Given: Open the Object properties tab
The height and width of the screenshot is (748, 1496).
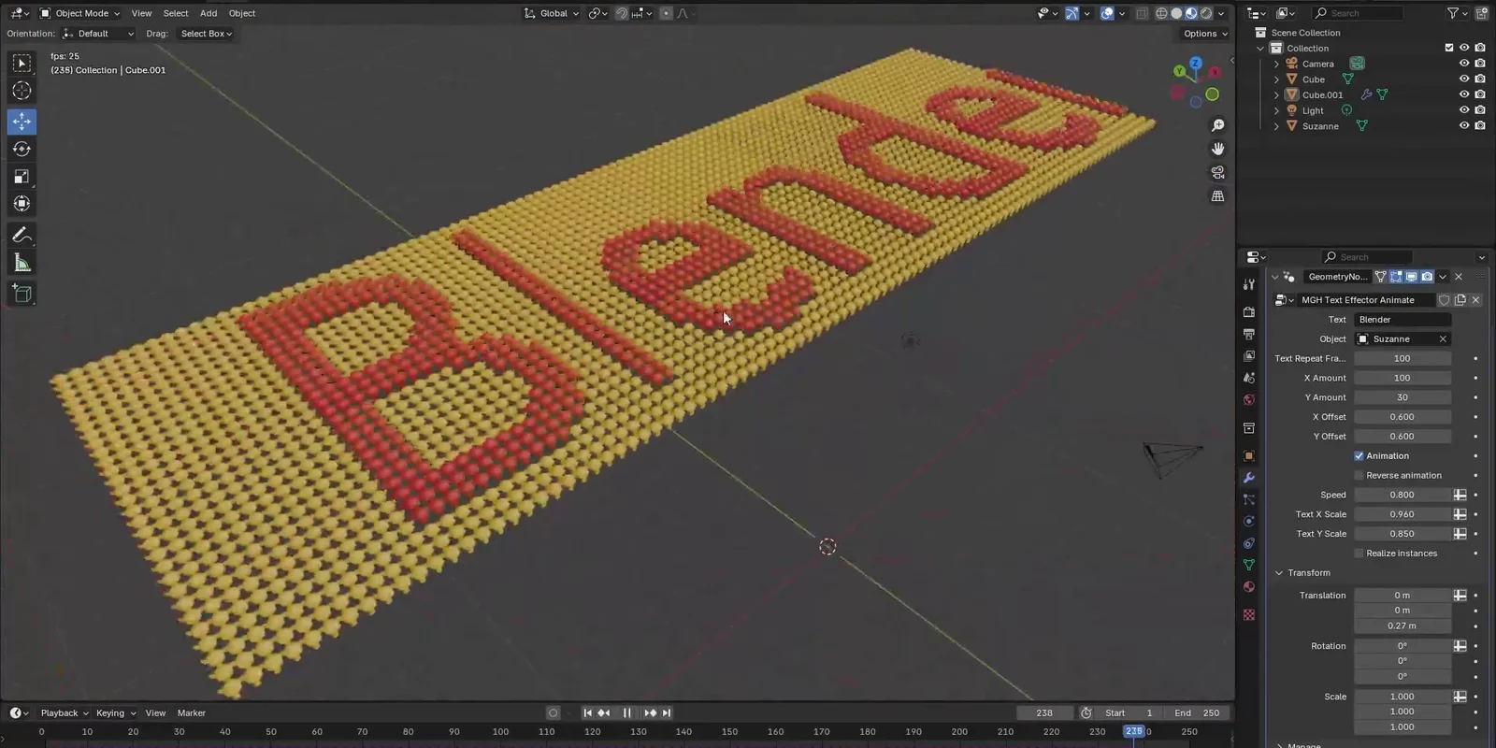Looking at the screenshot, I should (1249, 455).
